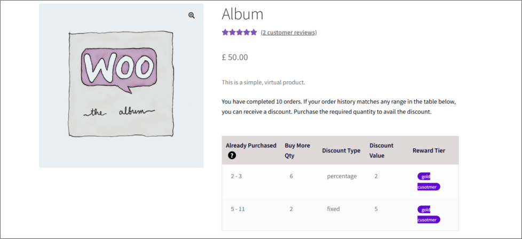Select the 2 - 3 purchase range cell
The width and height of the screenshot is (522, 239).
click(x=236, y=176)
